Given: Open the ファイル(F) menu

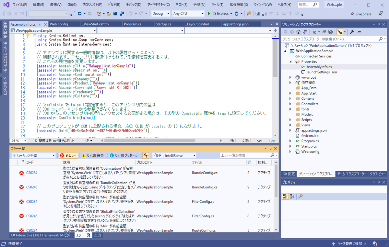Looking at the screenshot, I should 20,5.
